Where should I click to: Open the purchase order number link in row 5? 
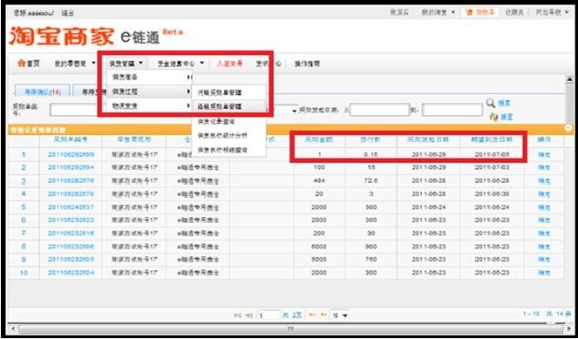point(71,207)
